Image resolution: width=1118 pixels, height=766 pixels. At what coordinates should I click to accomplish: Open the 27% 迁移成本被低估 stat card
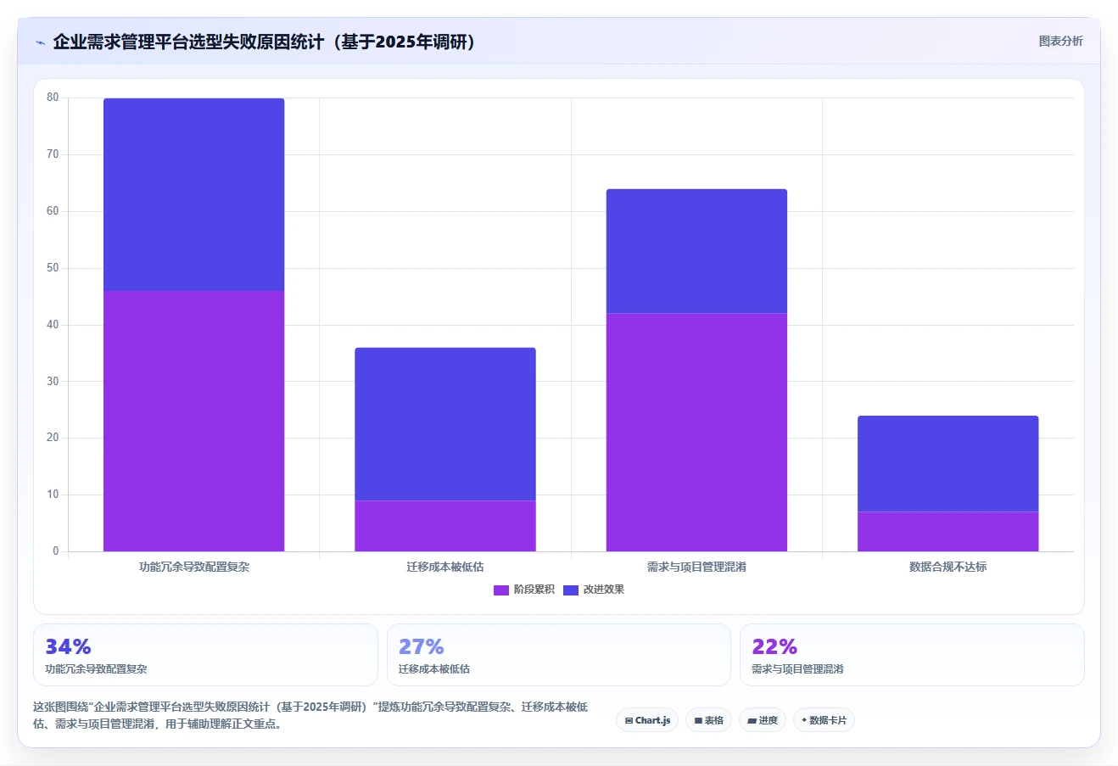click(x=559, y=655)
